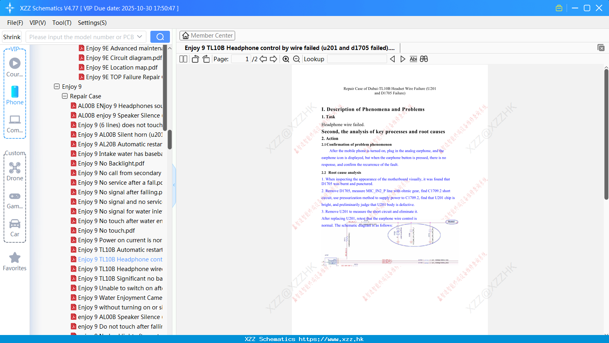Open the Car category
This screenshot has height=343, width=609.
[x=15, y=227]
